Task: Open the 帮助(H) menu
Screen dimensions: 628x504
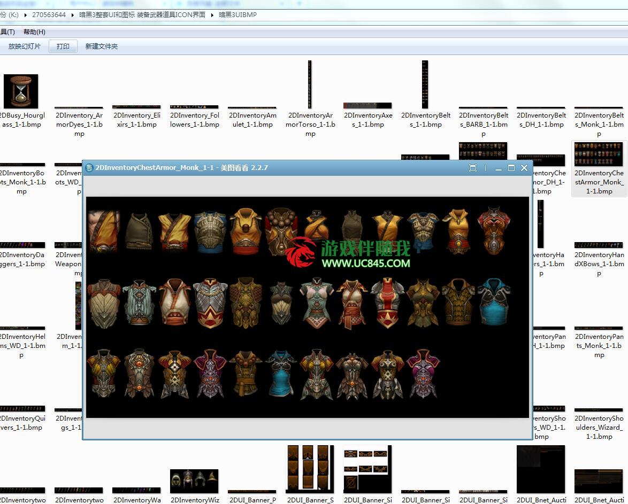Action: (x=34, y=32)
